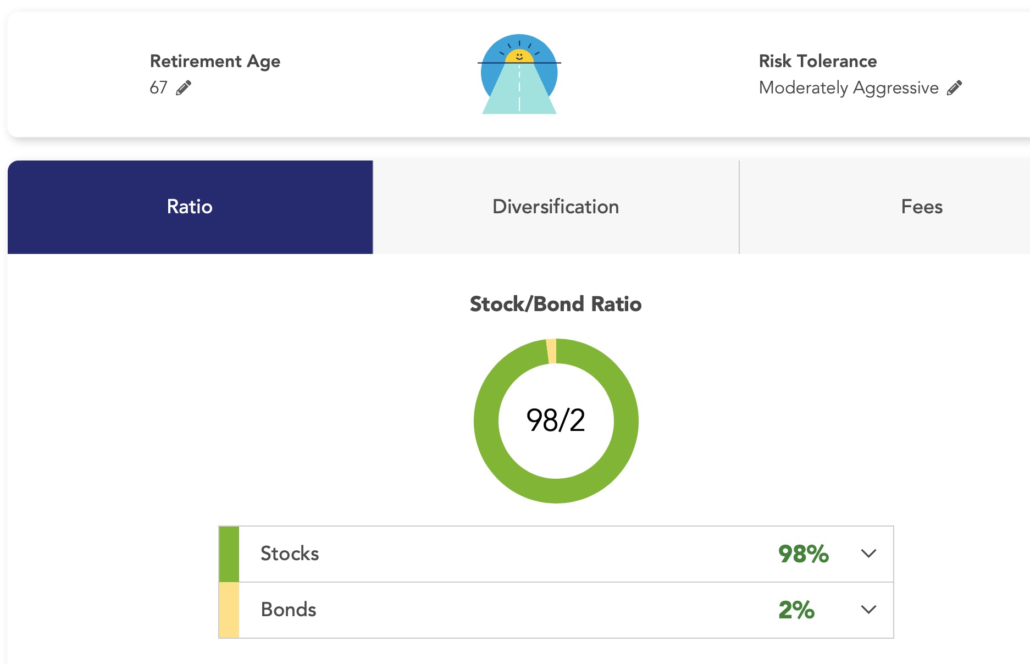Edit retirement age with pencil icon
The width and height of the screenshot is (1030, 664).
tap(184, 88)
